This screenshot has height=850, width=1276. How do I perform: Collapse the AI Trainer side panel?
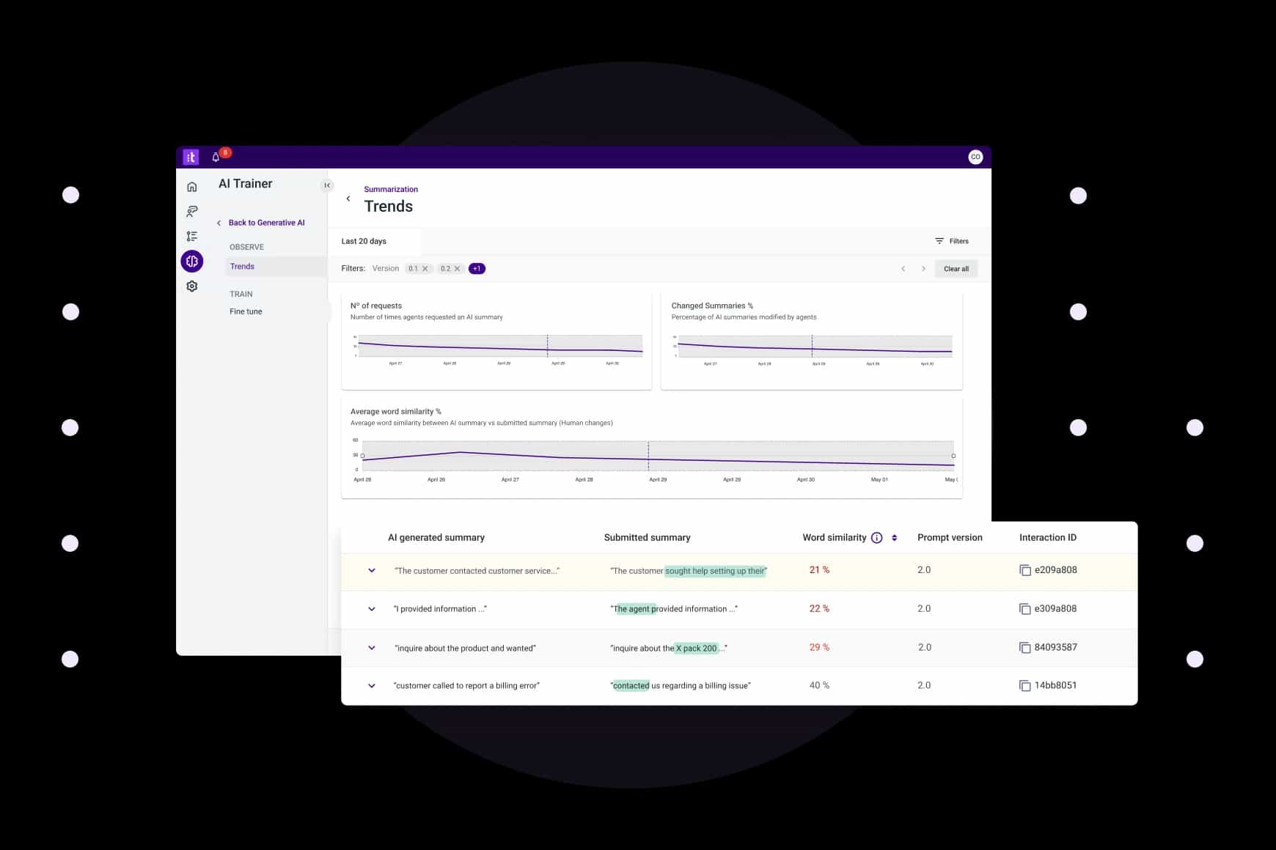pos(326,185)
